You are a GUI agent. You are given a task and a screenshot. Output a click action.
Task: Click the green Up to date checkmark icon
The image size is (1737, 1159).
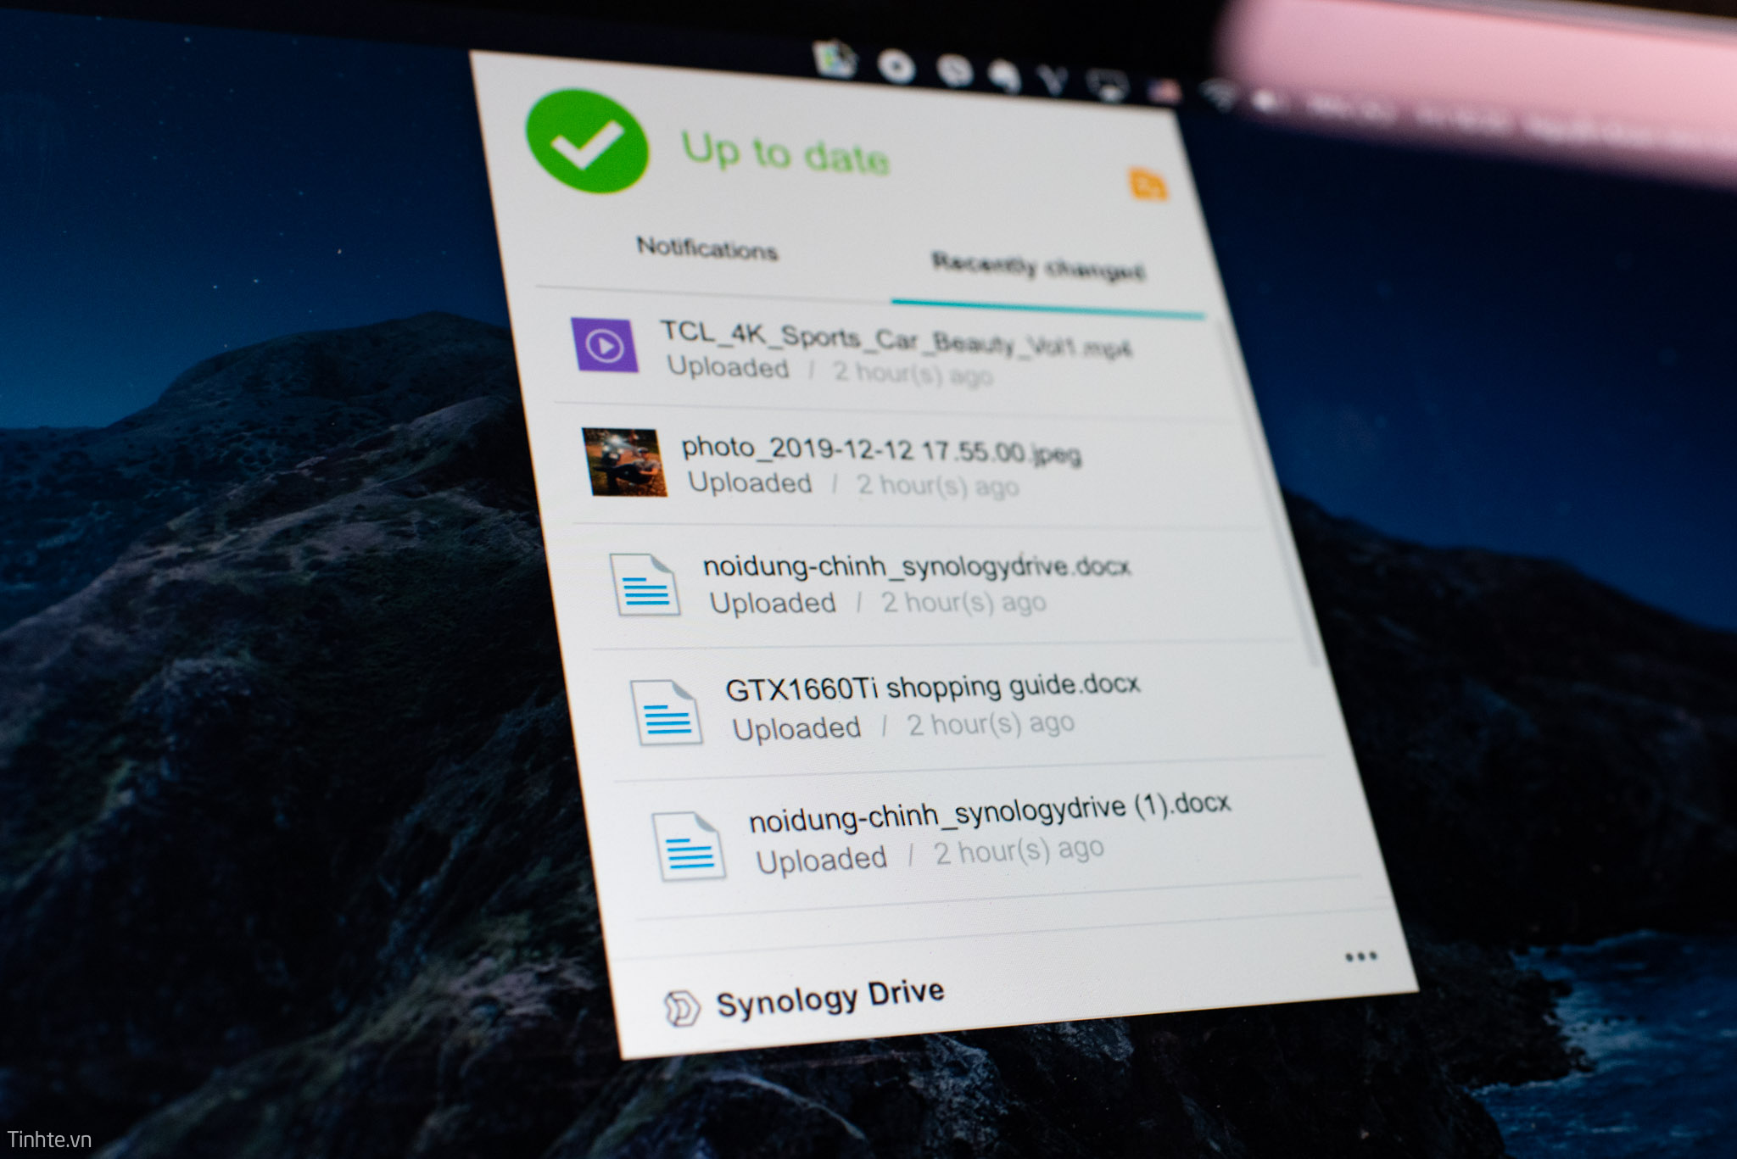pyautogui.click(x=587, y=141)
